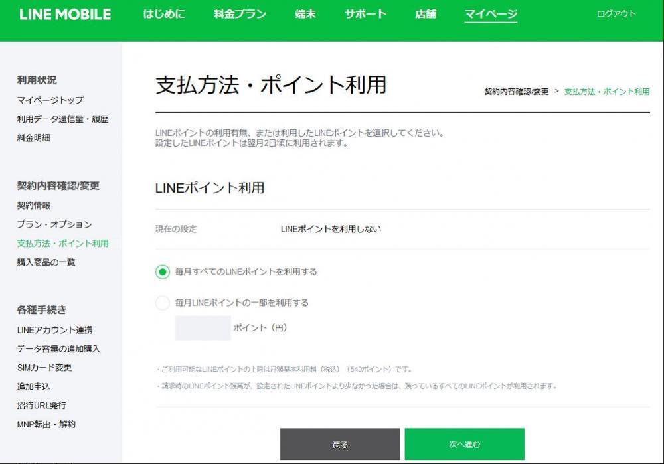Open the はじめに menu
Image resolution: width=664 pixels, height=464 pixels.
click(x=164, y=14)
